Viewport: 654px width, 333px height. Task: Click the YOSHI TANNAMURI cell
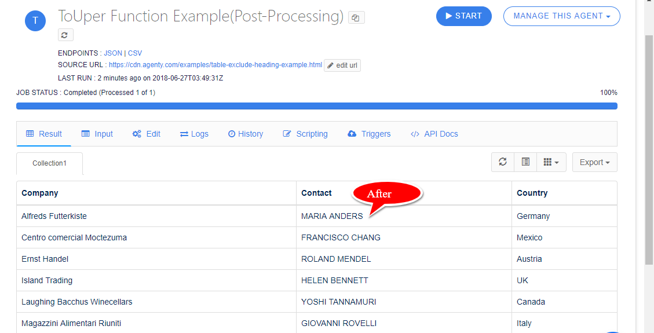404,302
